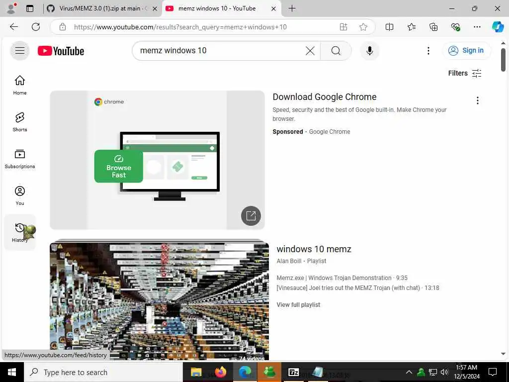This screenshot has width=509, height=382.
Task: Clear the search box with X icon
Action: pyautogui.click(x=310, y=51)
